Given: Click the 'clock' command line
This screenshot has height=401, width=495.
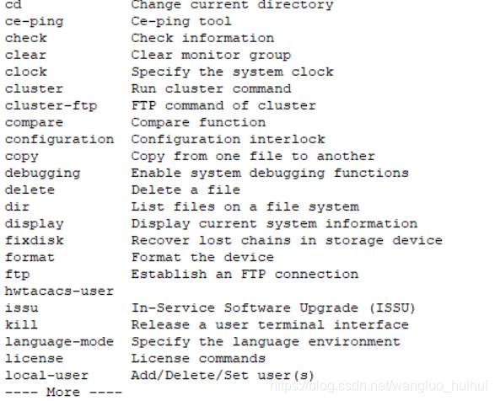Looking at the screenshot, I should pyautogui.click(x=26, y=72).
